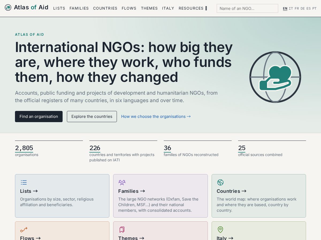
Task: Click the '36' families of NGOs figure
Action: coord(167,148)
